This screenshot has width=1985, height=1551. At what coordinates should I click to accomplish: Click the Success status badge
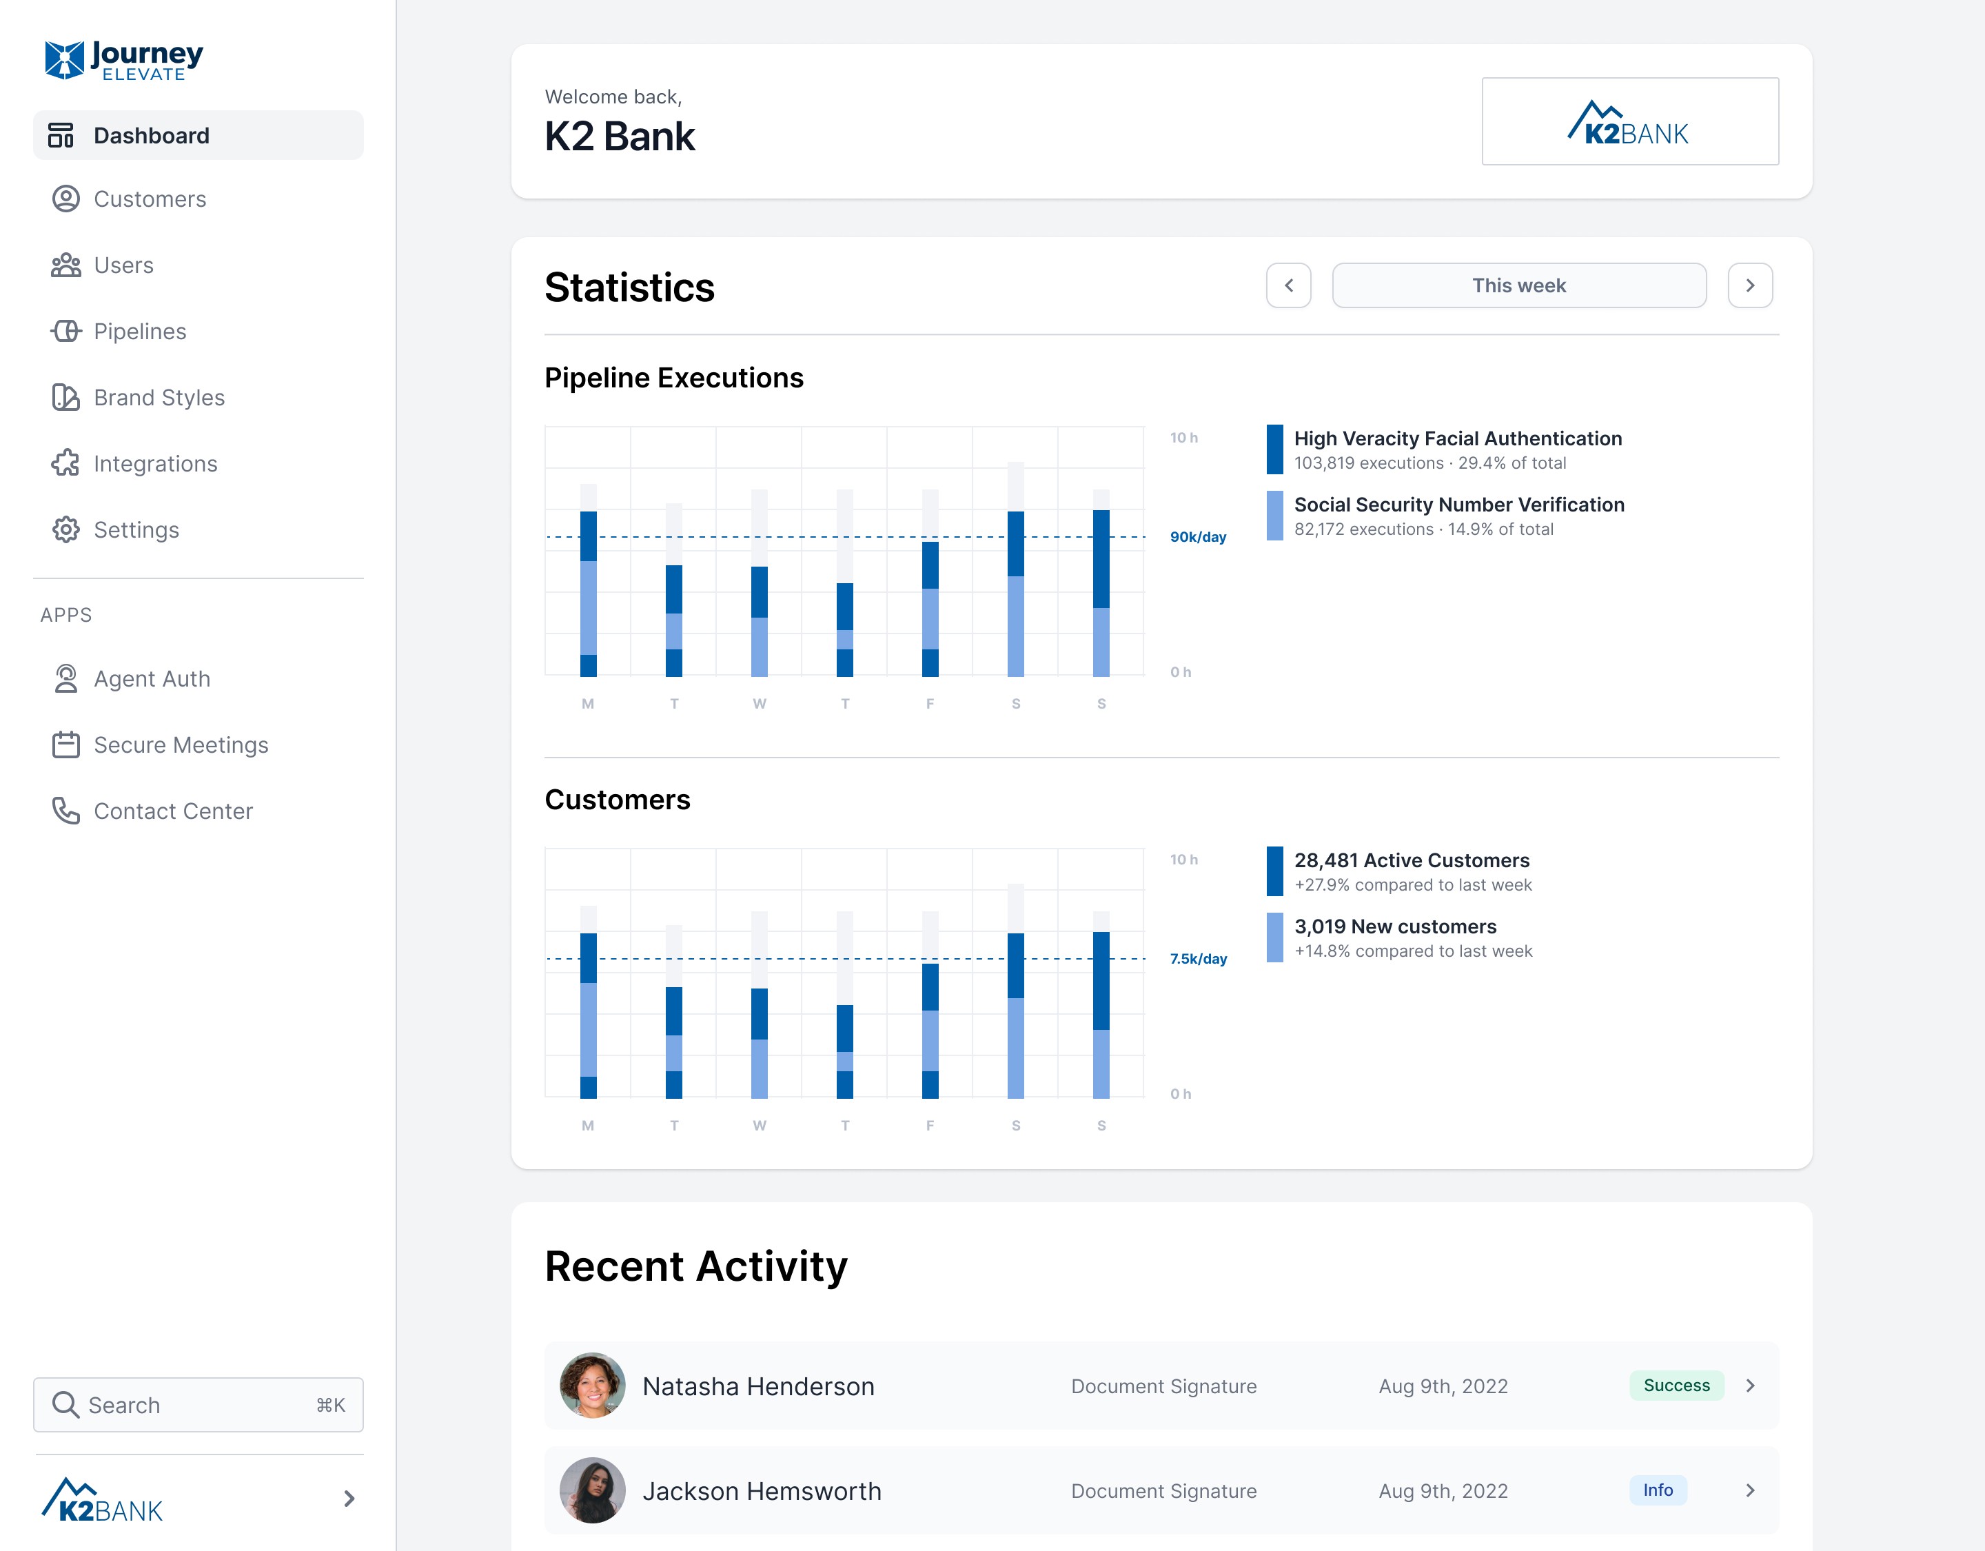(1676, 1386)
